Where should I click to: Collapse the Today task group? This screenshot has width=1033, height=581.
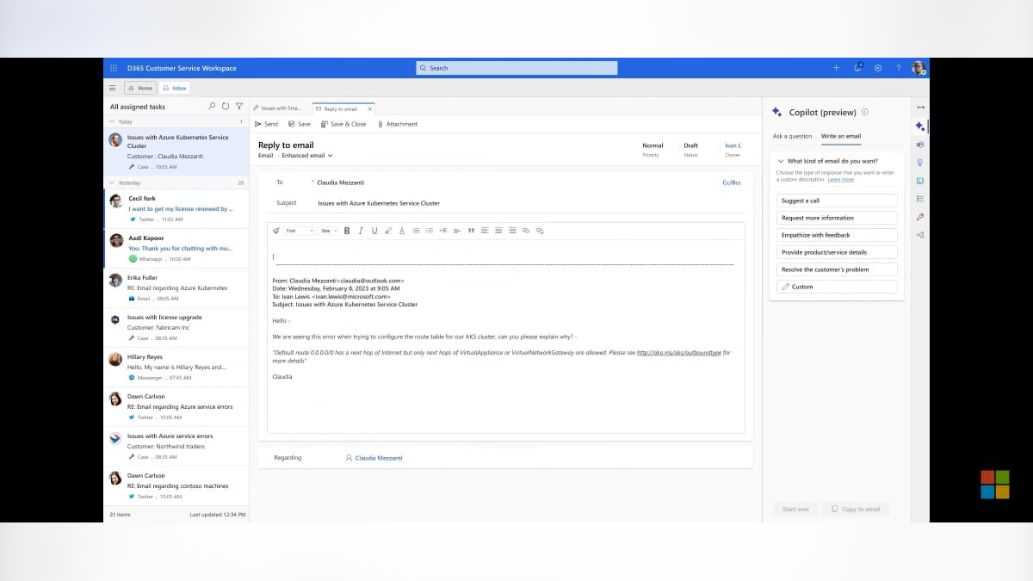[111, 122]
